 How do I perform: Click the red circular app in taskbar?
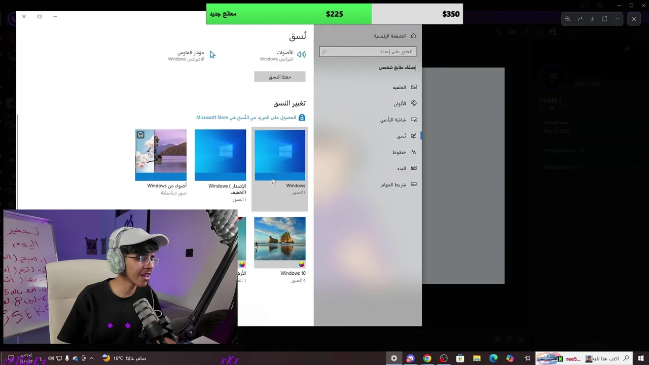click(444, 358)
